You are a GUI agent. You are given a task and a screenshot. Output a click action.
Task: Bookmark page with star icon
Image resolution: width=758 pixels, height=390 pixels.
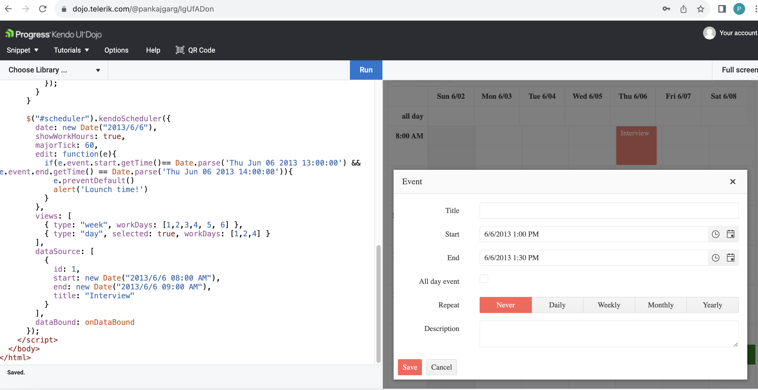[700, 9]
